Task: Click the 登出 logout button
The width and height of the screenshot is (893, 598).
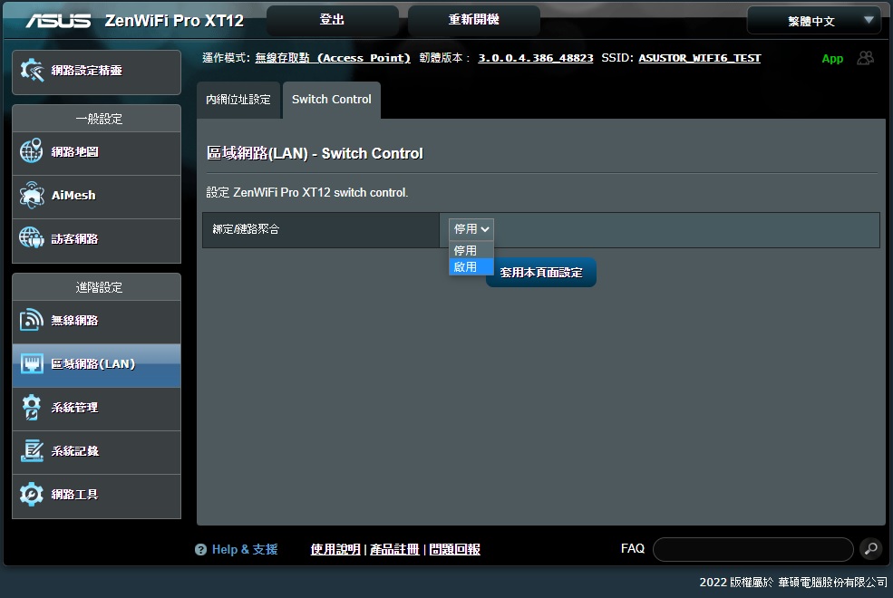Action: (332, 20)
